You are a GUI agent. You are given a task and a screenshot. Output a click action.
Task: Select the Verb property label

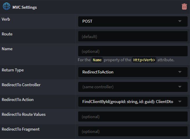[x=6, y=19]
